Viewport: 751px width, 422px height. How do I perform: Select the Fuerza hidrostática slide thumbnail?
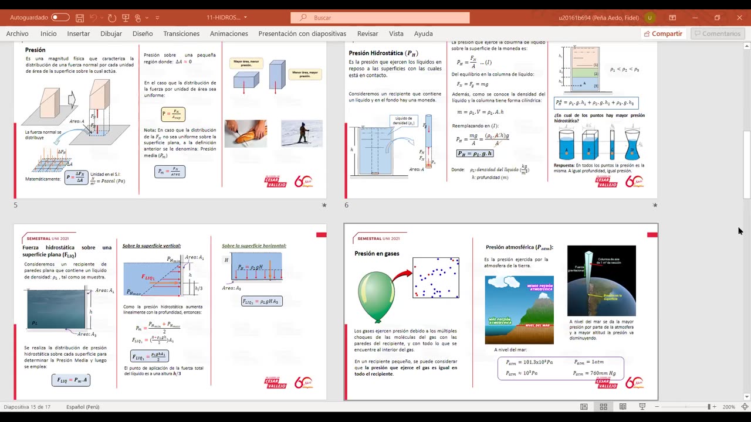(170, 311)
